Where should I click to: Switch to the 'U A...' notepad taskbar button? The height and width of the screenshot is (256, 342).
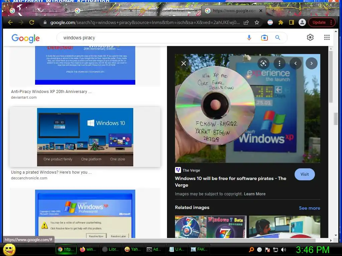[x=177, y=249]
